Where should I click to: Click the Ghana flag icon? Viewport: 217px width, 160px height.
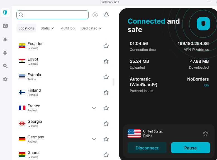[22, 154]
